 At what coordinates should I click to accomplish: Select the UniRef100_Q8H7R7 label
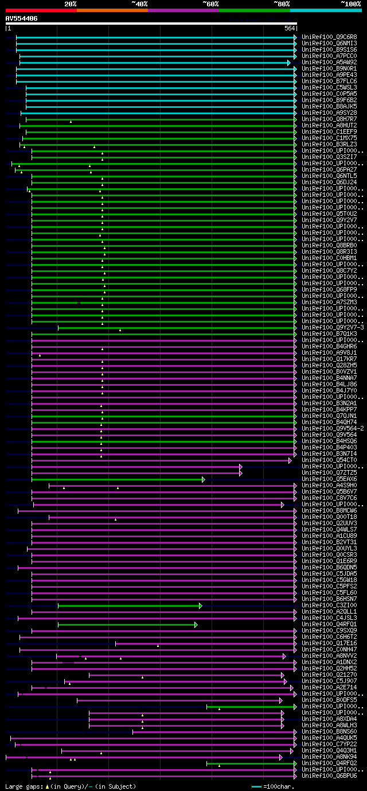click(329, 119)
